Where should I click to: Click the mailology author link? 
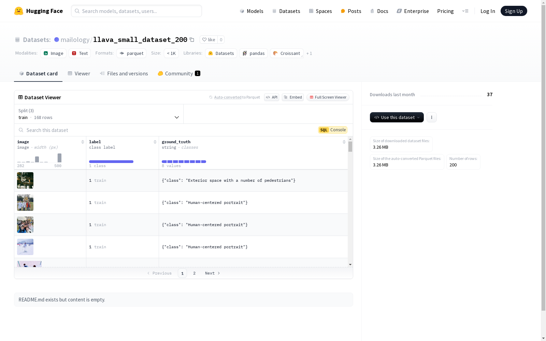click(75, 40)
